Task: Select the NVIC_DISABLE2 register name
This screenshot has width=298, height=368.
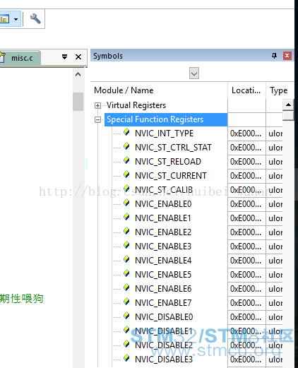Action: (164, 345)
